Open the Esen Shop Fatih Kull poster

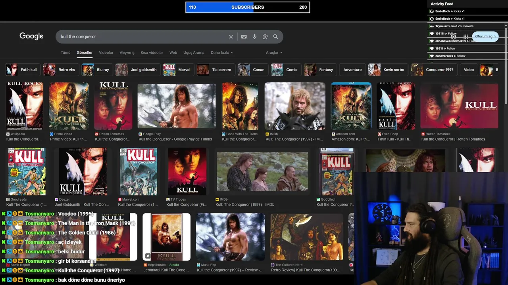pos(396,106)
